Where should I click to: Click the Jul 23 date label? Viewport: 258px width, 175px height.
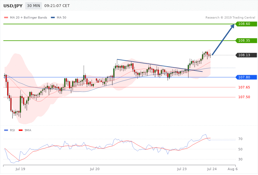coord(182,169)
